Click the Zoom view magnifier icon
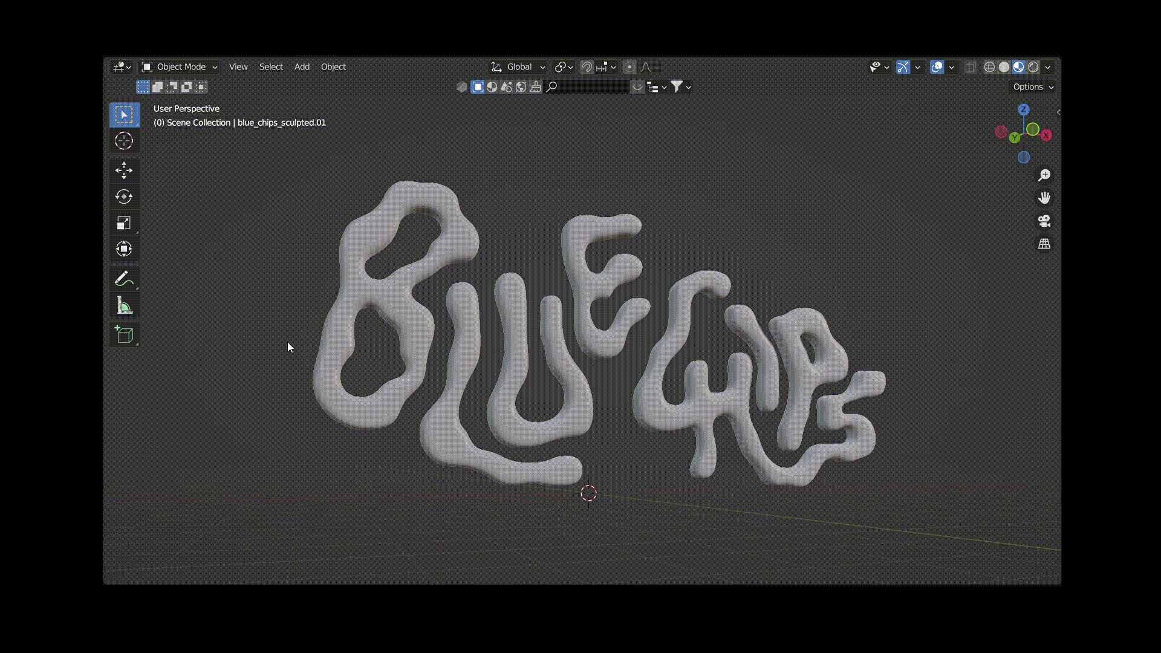Image resolution: width=1161 pixels, height=653 pixels. [1044, 175]
